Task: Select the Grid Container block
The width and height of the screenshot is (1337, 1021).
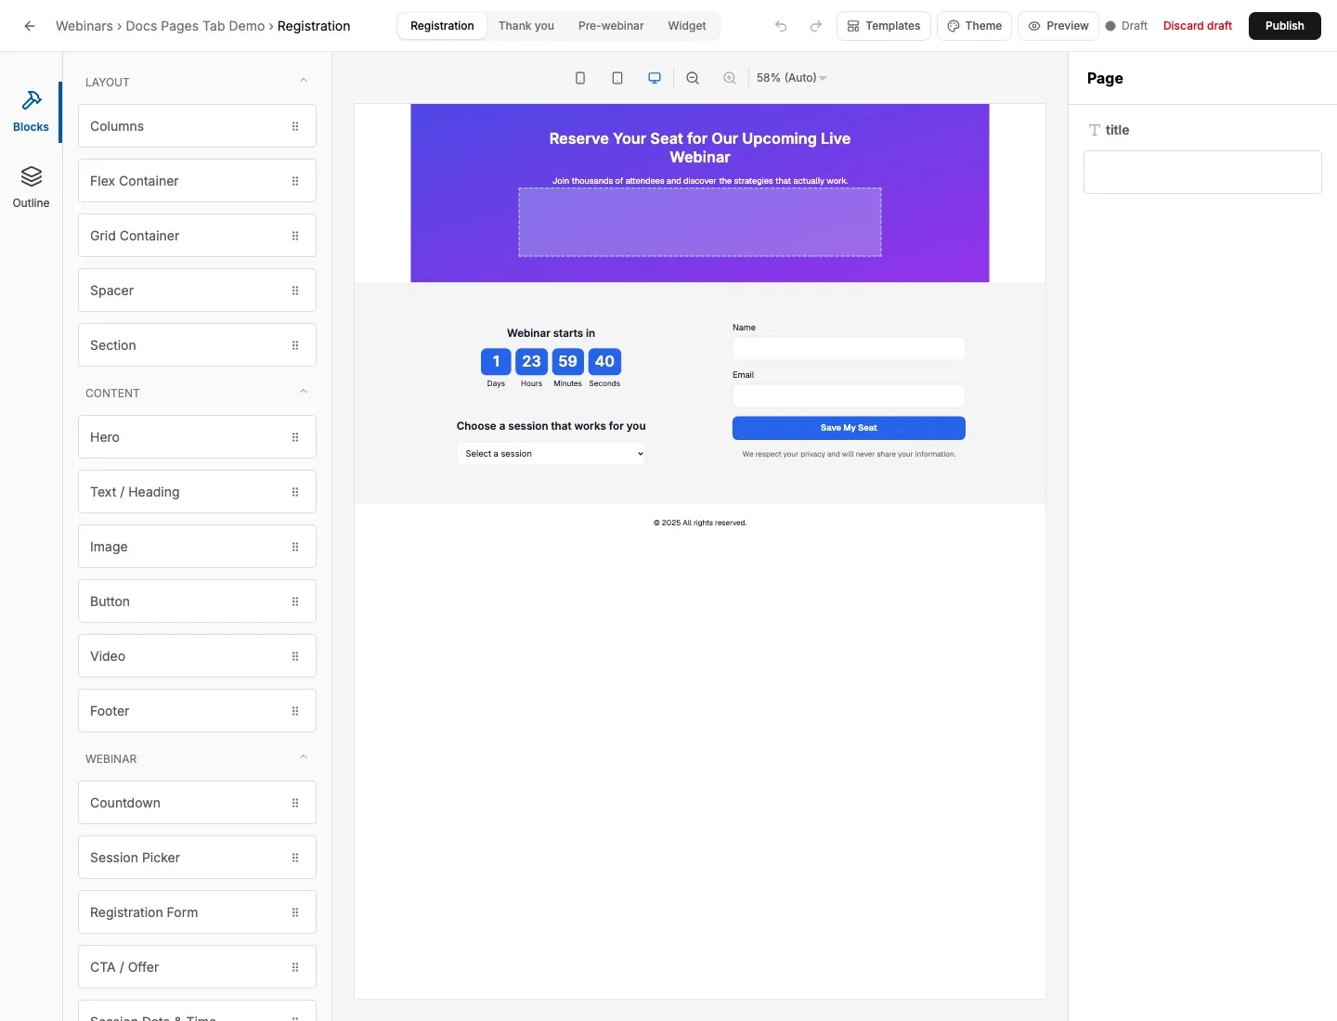Action: 197,236
